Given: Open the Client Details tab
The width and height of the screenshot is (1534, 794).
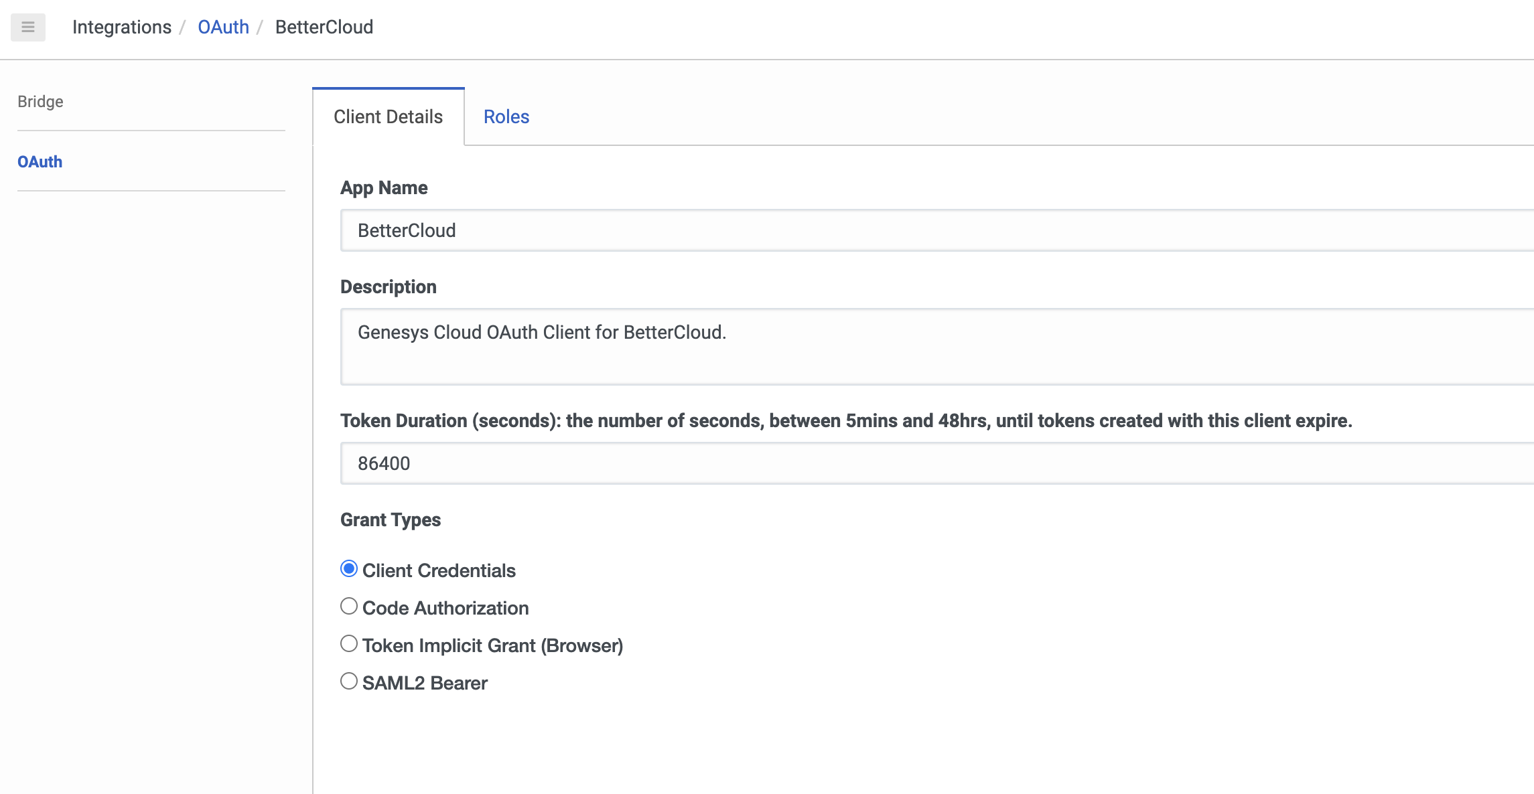Looking at the screenshot, I should [389, 116].
